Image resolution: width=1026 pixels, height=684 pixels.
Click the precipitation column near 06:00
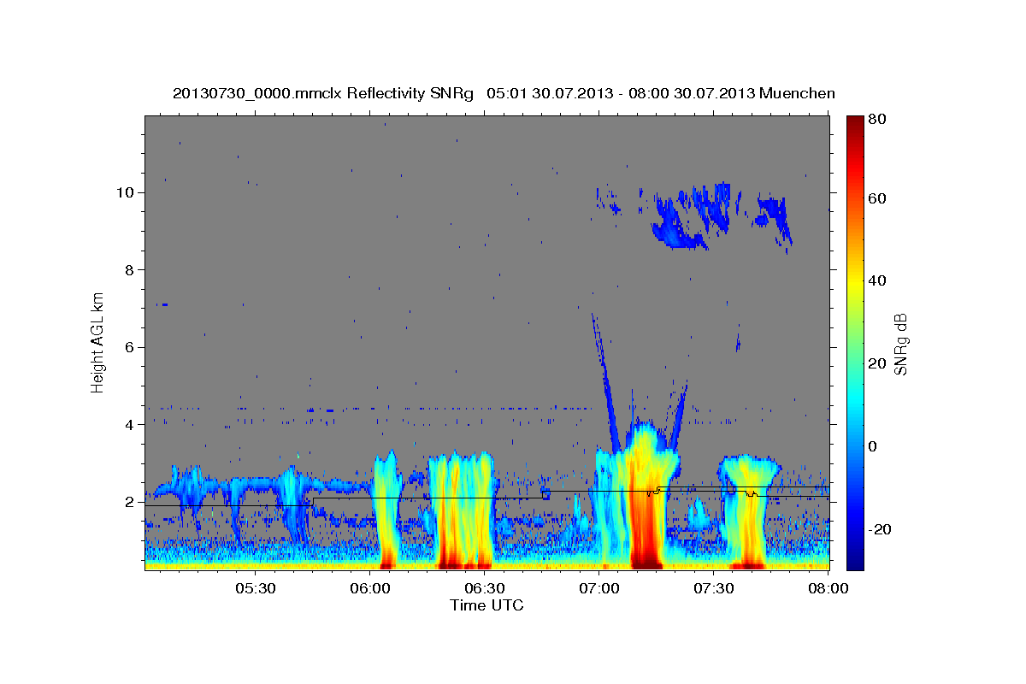coord(386,509)
